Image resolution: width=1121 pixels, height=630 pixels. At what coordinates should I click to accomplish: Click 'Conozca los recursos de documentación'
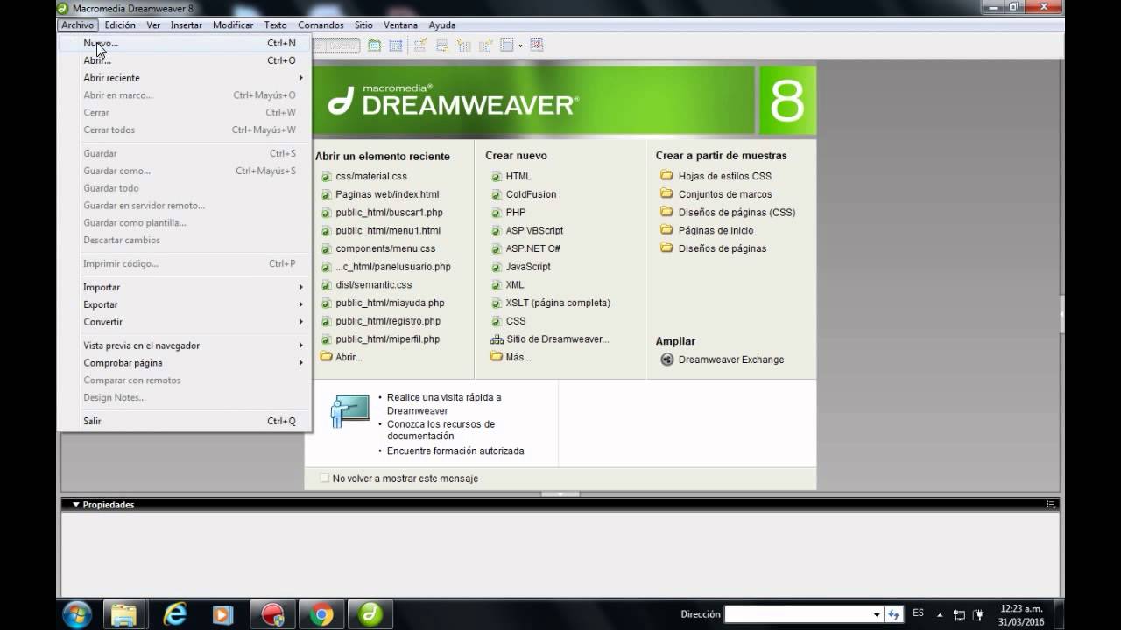(x=441, y=430)
